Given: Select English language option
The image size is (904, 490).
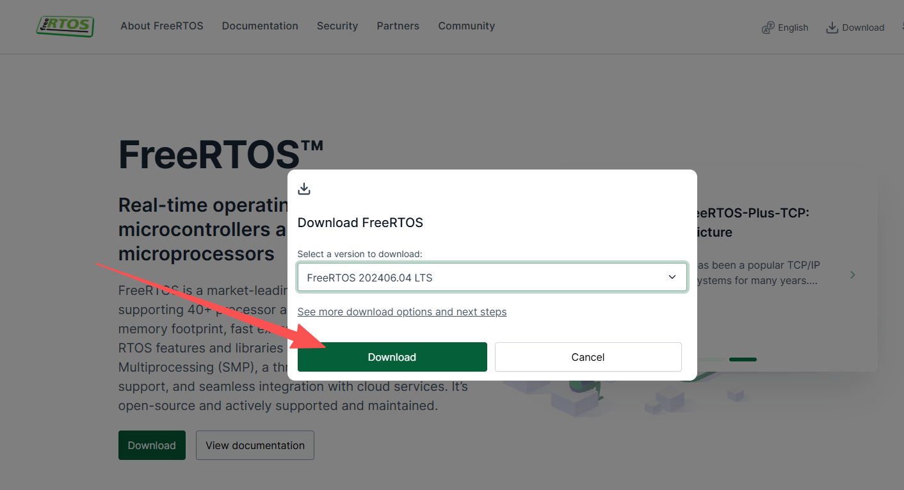Looking at the screenshot, I should point(793,28).
